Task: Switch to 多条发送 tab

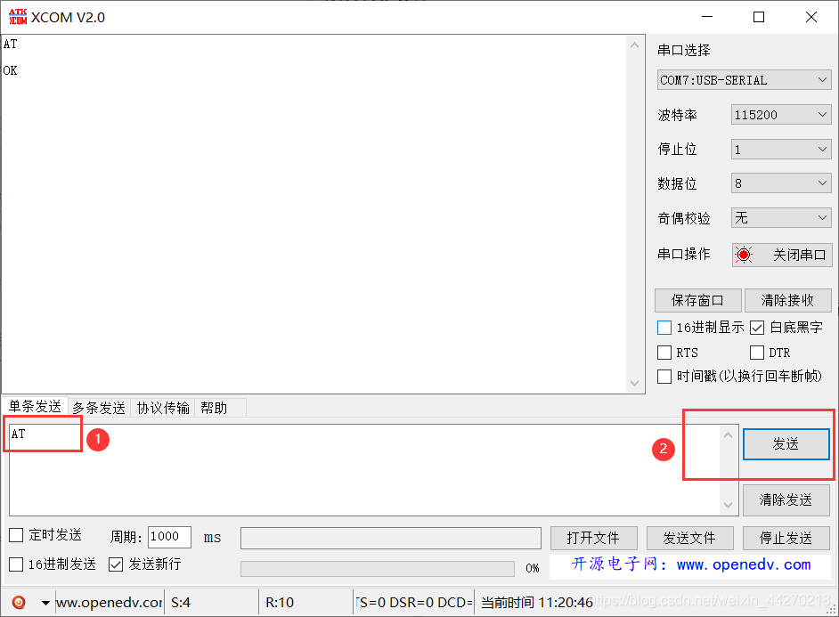Action: [99, 408]
